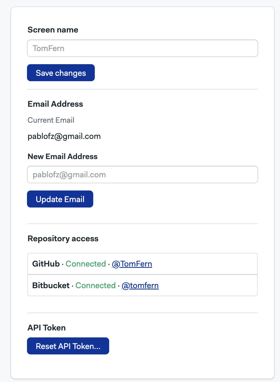Click the displayed current email pablofz@gmail.com
The image size is (280, 382).
[x=64, y=136]
